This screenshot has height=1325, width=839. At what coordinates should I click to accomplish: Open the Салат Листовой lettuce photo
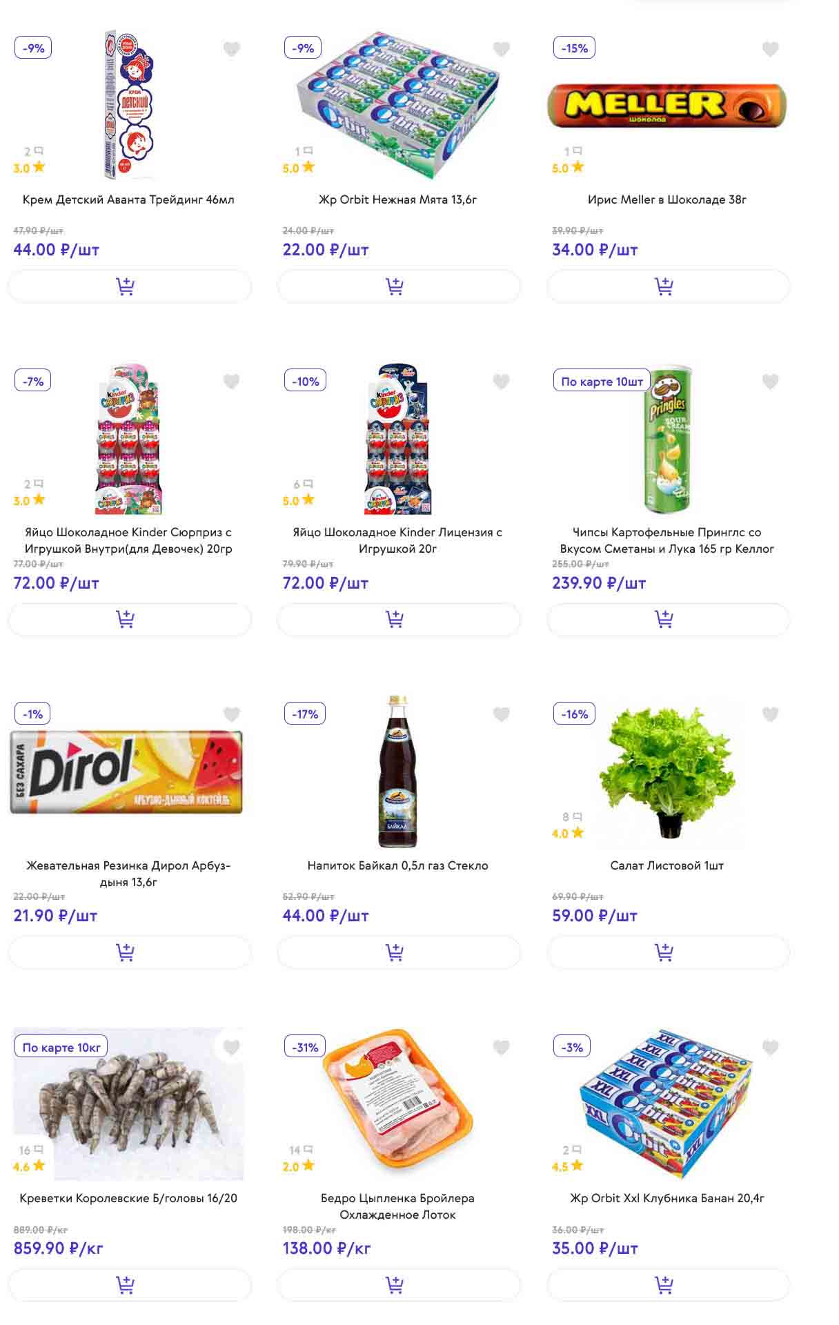coord(667,772)
